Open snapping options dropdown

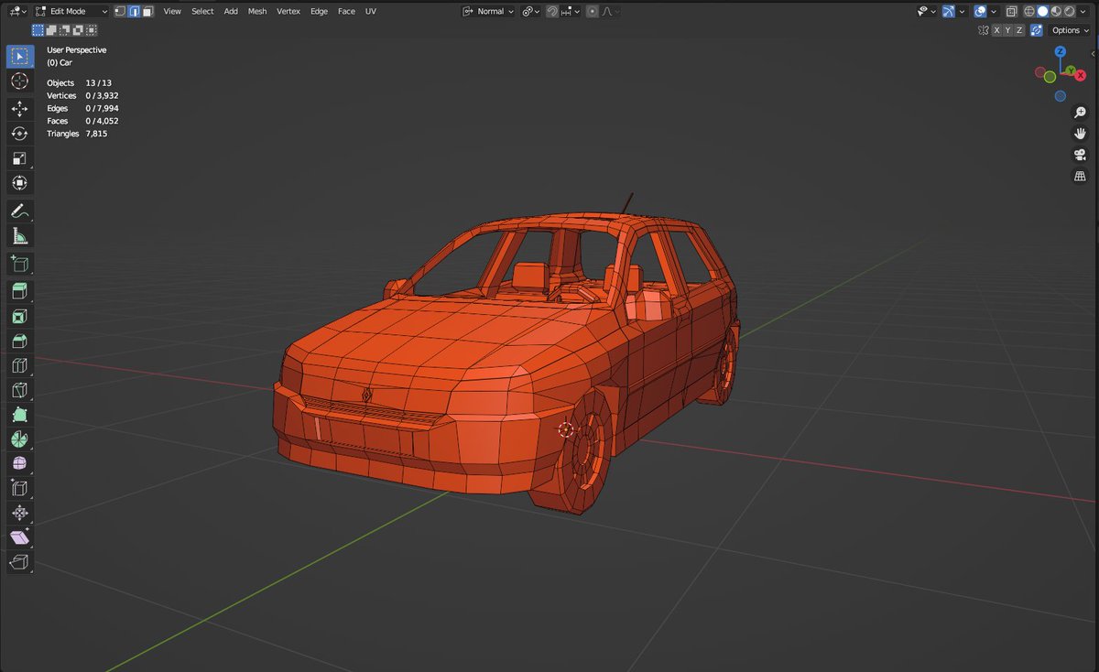pos(571,11)
